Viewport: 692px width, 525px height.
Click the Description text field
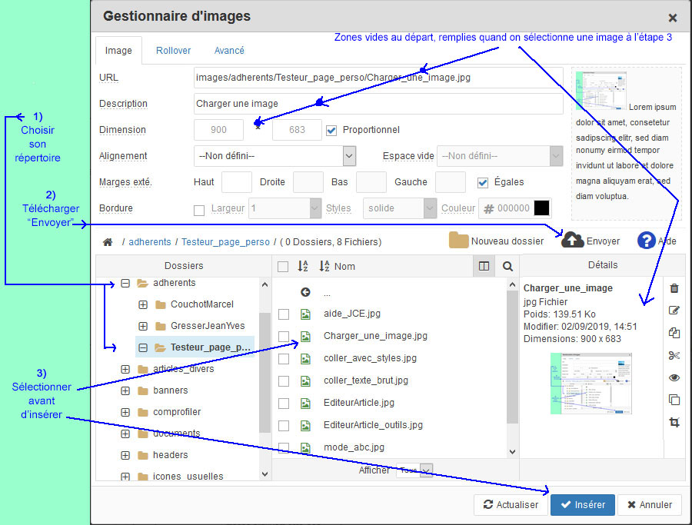click(378, 104)
